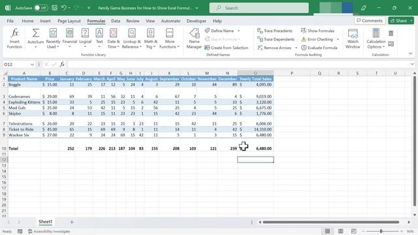Switch to the Home tab
Viewport: 418px width, 235px height.
click(27, 21)
